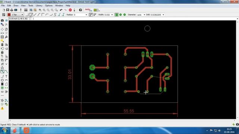The image size is (239, 134).
Task: Select the Autorouter tool
Action: (x=6, y=100)
